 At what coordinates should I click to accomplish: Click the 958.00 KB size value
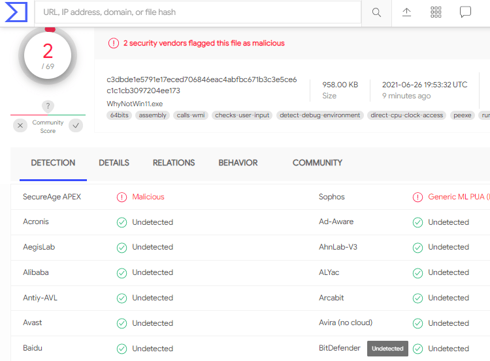(340, 85)
